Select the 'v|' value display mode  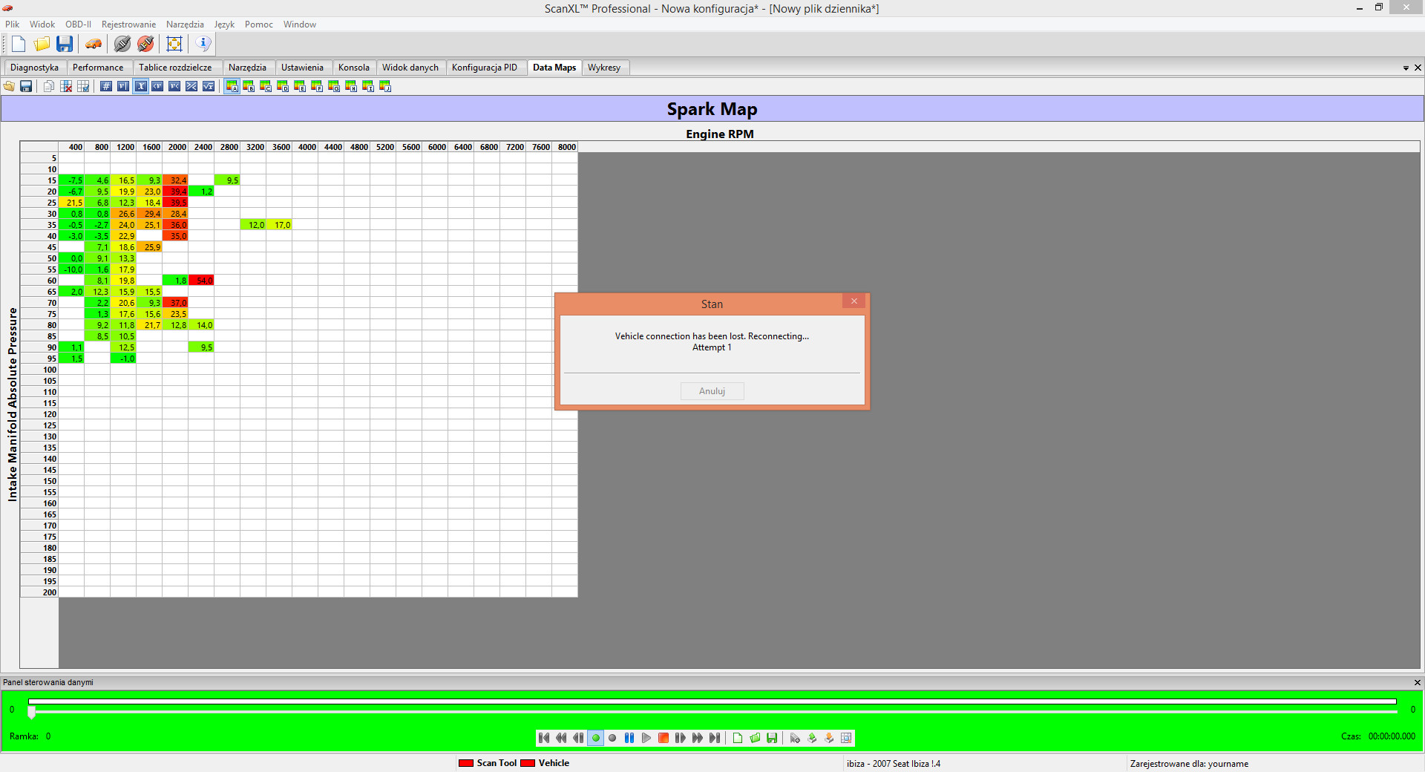(x=123, y=87)
